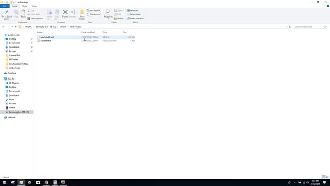The height and width of the screenshot is (186, 330).
Task: Open the File menu tab
Action: (5, 6)
